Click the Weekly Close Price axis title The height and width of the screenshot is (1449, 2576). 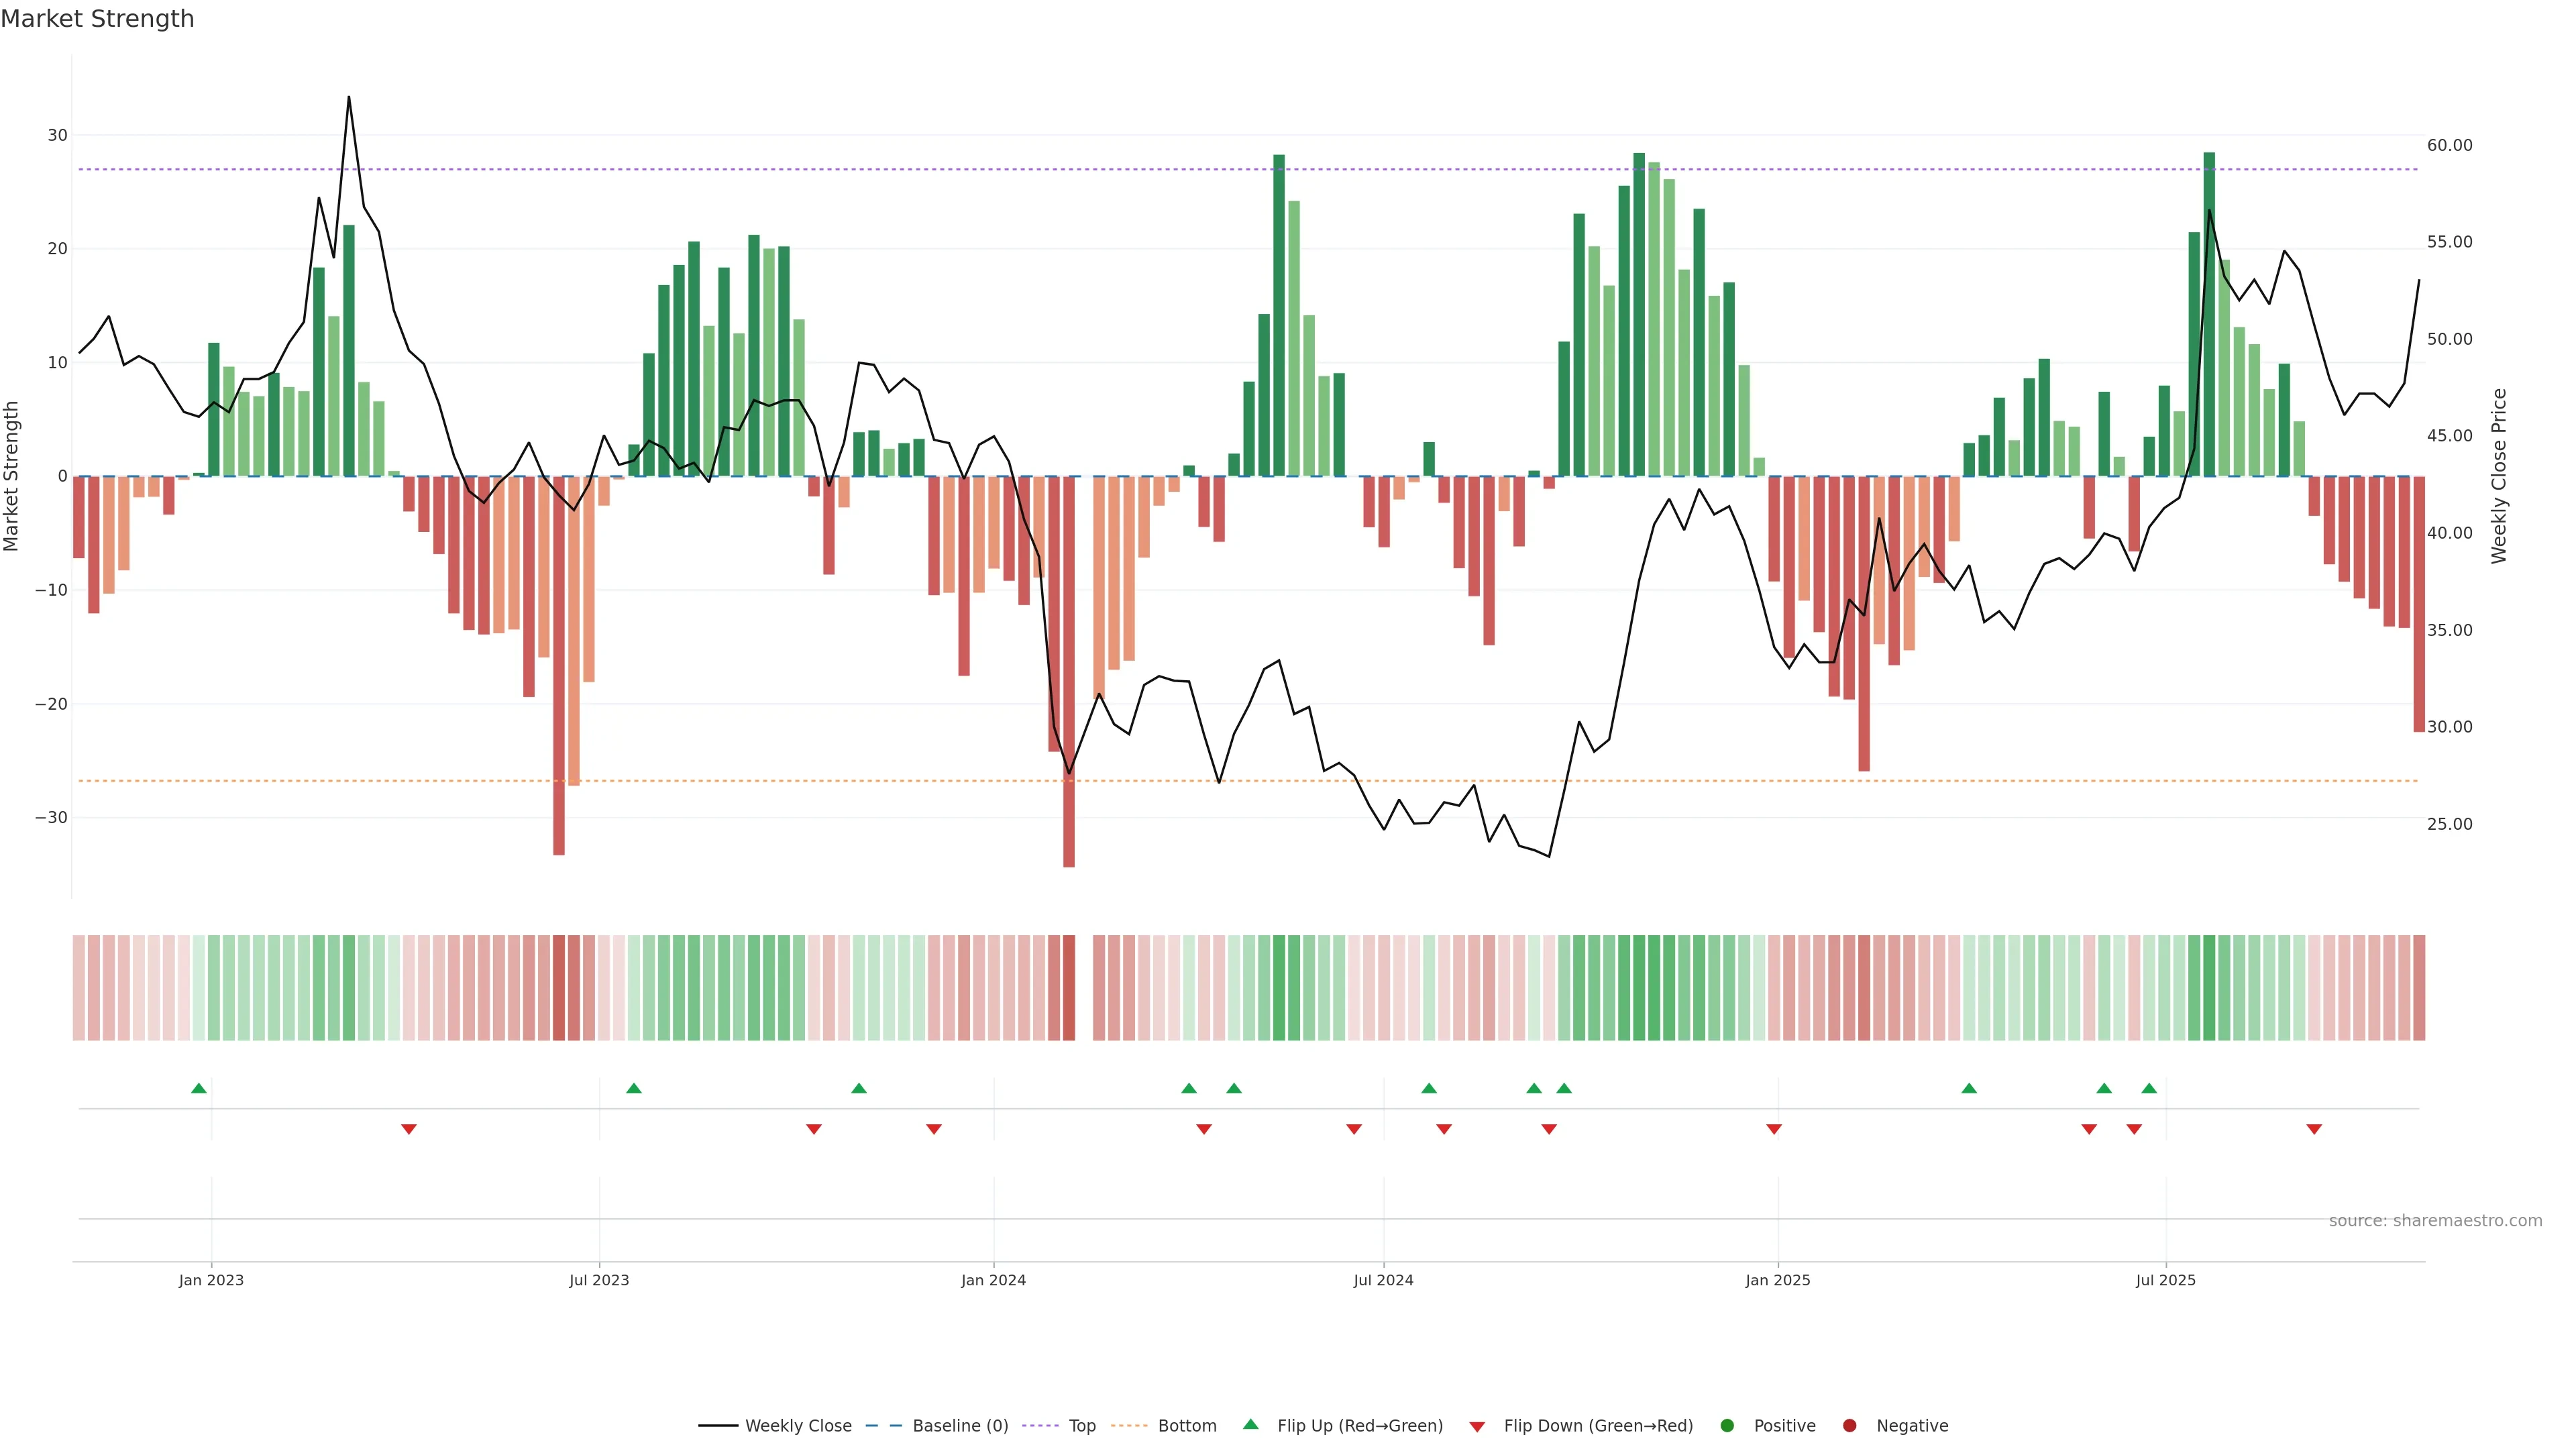pyautogui.click(x=2499, y=476)
